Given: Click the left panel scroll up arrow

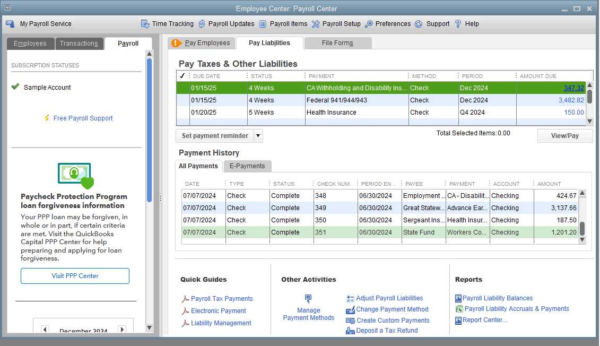Looking at the screenshot, I should point(150,54).
